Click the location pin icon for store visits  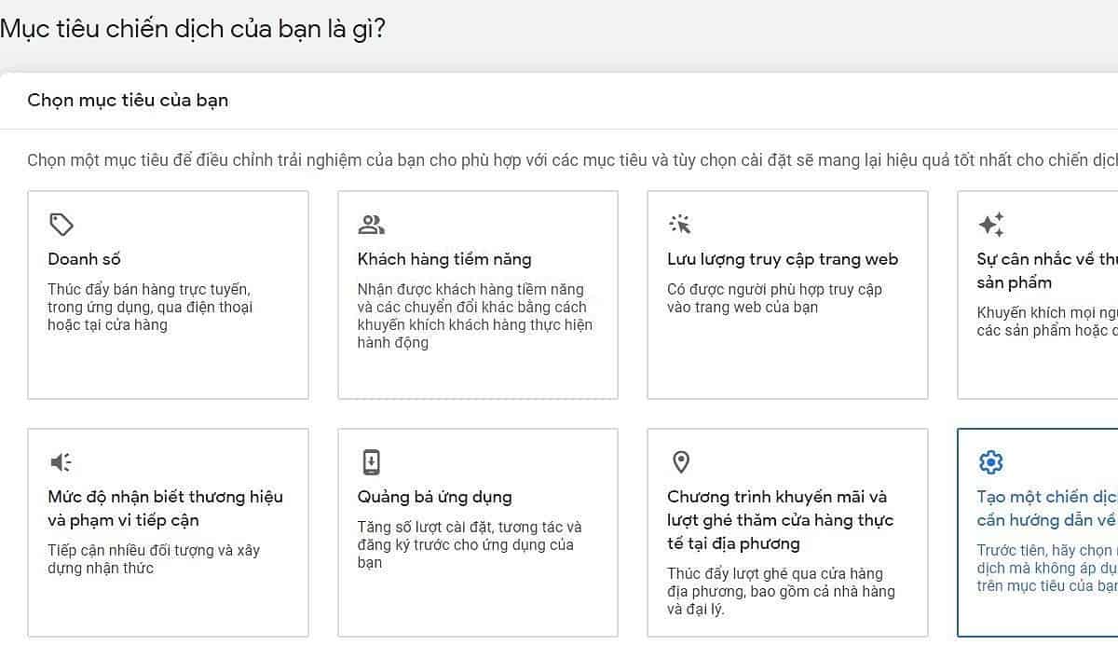click(x=681, y=462)
